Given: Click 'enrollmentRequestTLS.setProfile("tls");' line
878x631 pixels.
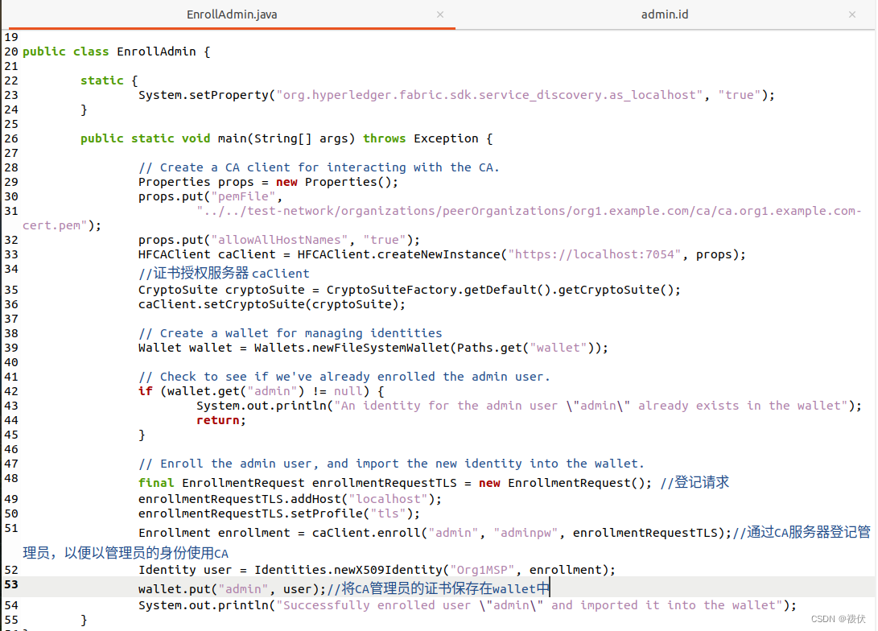Looking at the screenshot, I should (x=279, y=514).
